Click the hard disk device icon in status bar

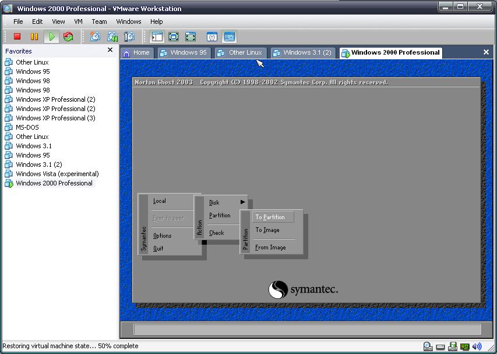pyautogui.click(x=440, y=346)
